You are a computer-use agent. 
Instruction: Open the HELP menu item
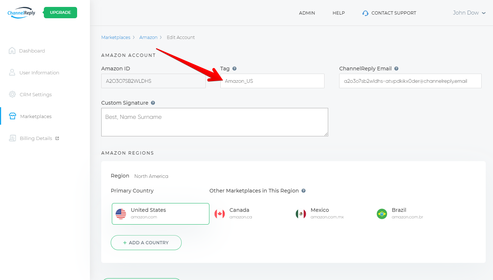339,13
